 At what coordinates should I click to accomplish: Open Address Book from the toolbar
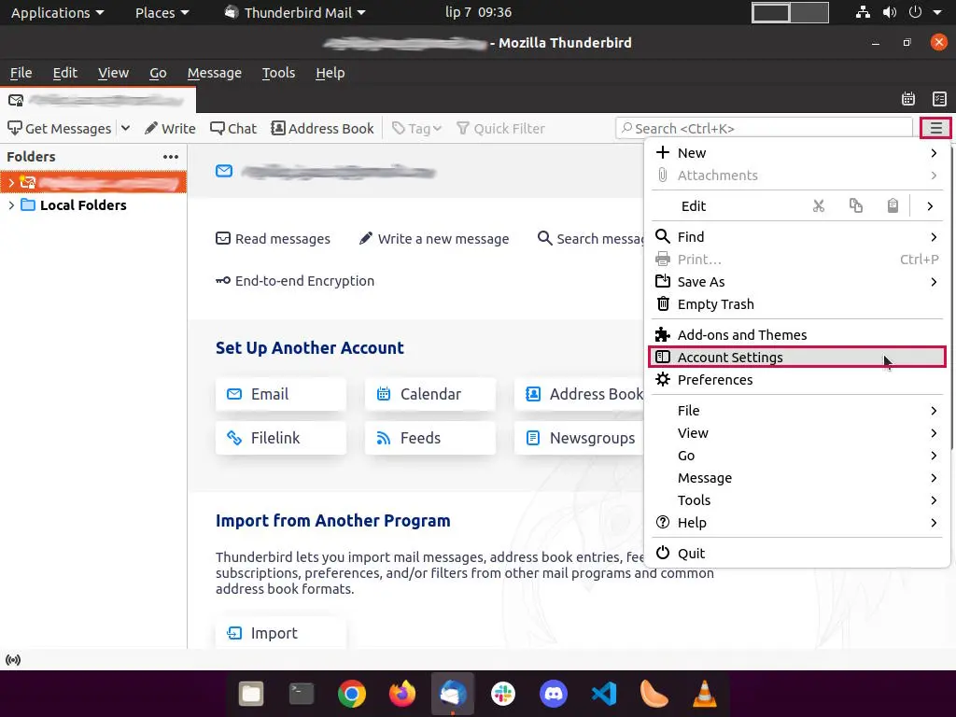point(322,129)
